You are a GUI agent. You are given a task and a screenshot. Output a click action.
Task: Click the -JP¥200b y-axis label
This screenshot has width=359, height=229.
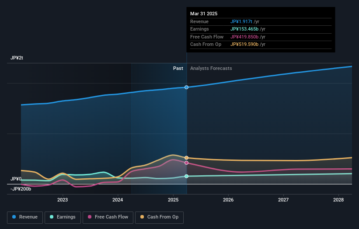tap(21, 189)
